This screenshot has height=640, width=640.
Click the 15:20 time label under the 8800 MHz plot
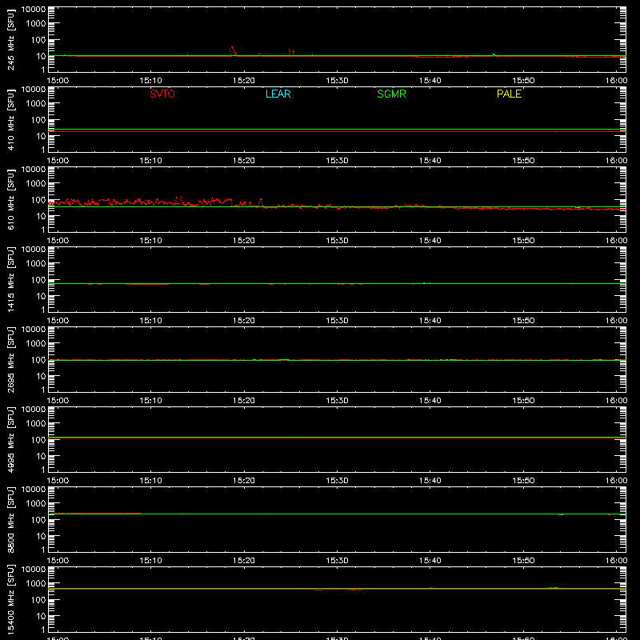[x=244, y=561]
